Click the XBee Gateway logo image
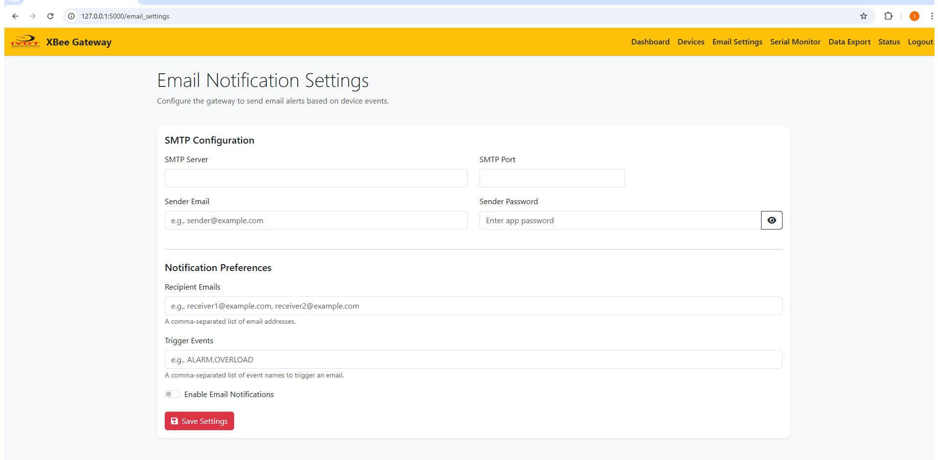Viewport: 938px width, 460px height. click(x=25, y=42)
